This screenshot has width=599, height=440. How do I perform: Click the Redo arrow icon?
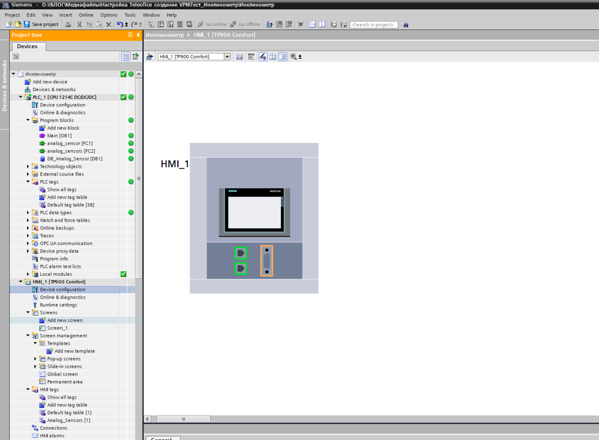(134, 24)
